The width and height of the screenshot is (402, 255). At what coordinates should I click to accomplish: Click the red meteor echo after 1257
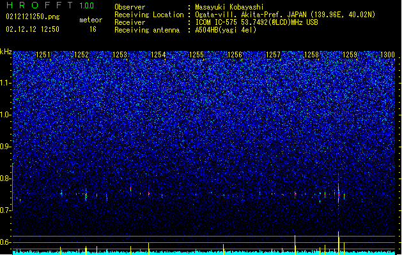click(x=295, y=194)
